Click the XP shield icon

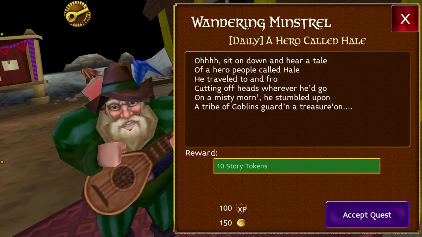[x=242, y=209]
